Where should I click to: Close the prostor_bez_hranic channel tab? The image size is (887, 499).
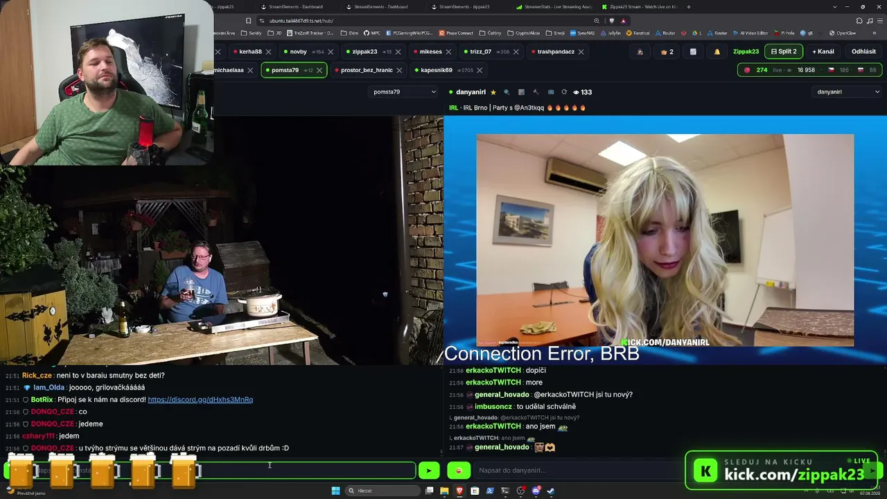click(x=399, y=70)
